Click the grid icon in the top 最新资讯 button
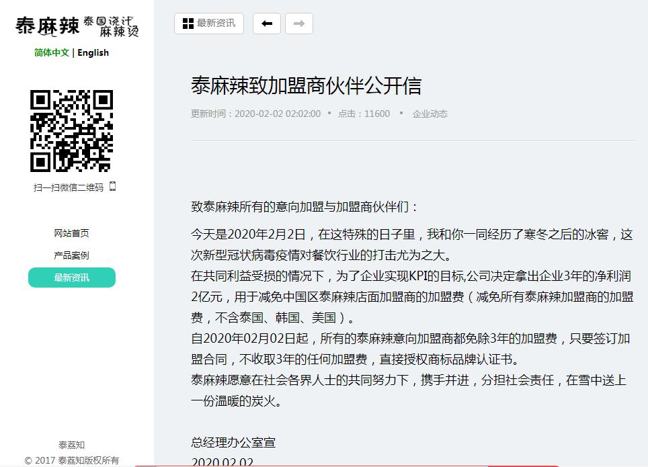The width and height of the screenshot is (648, 467). tap(188, 24)
